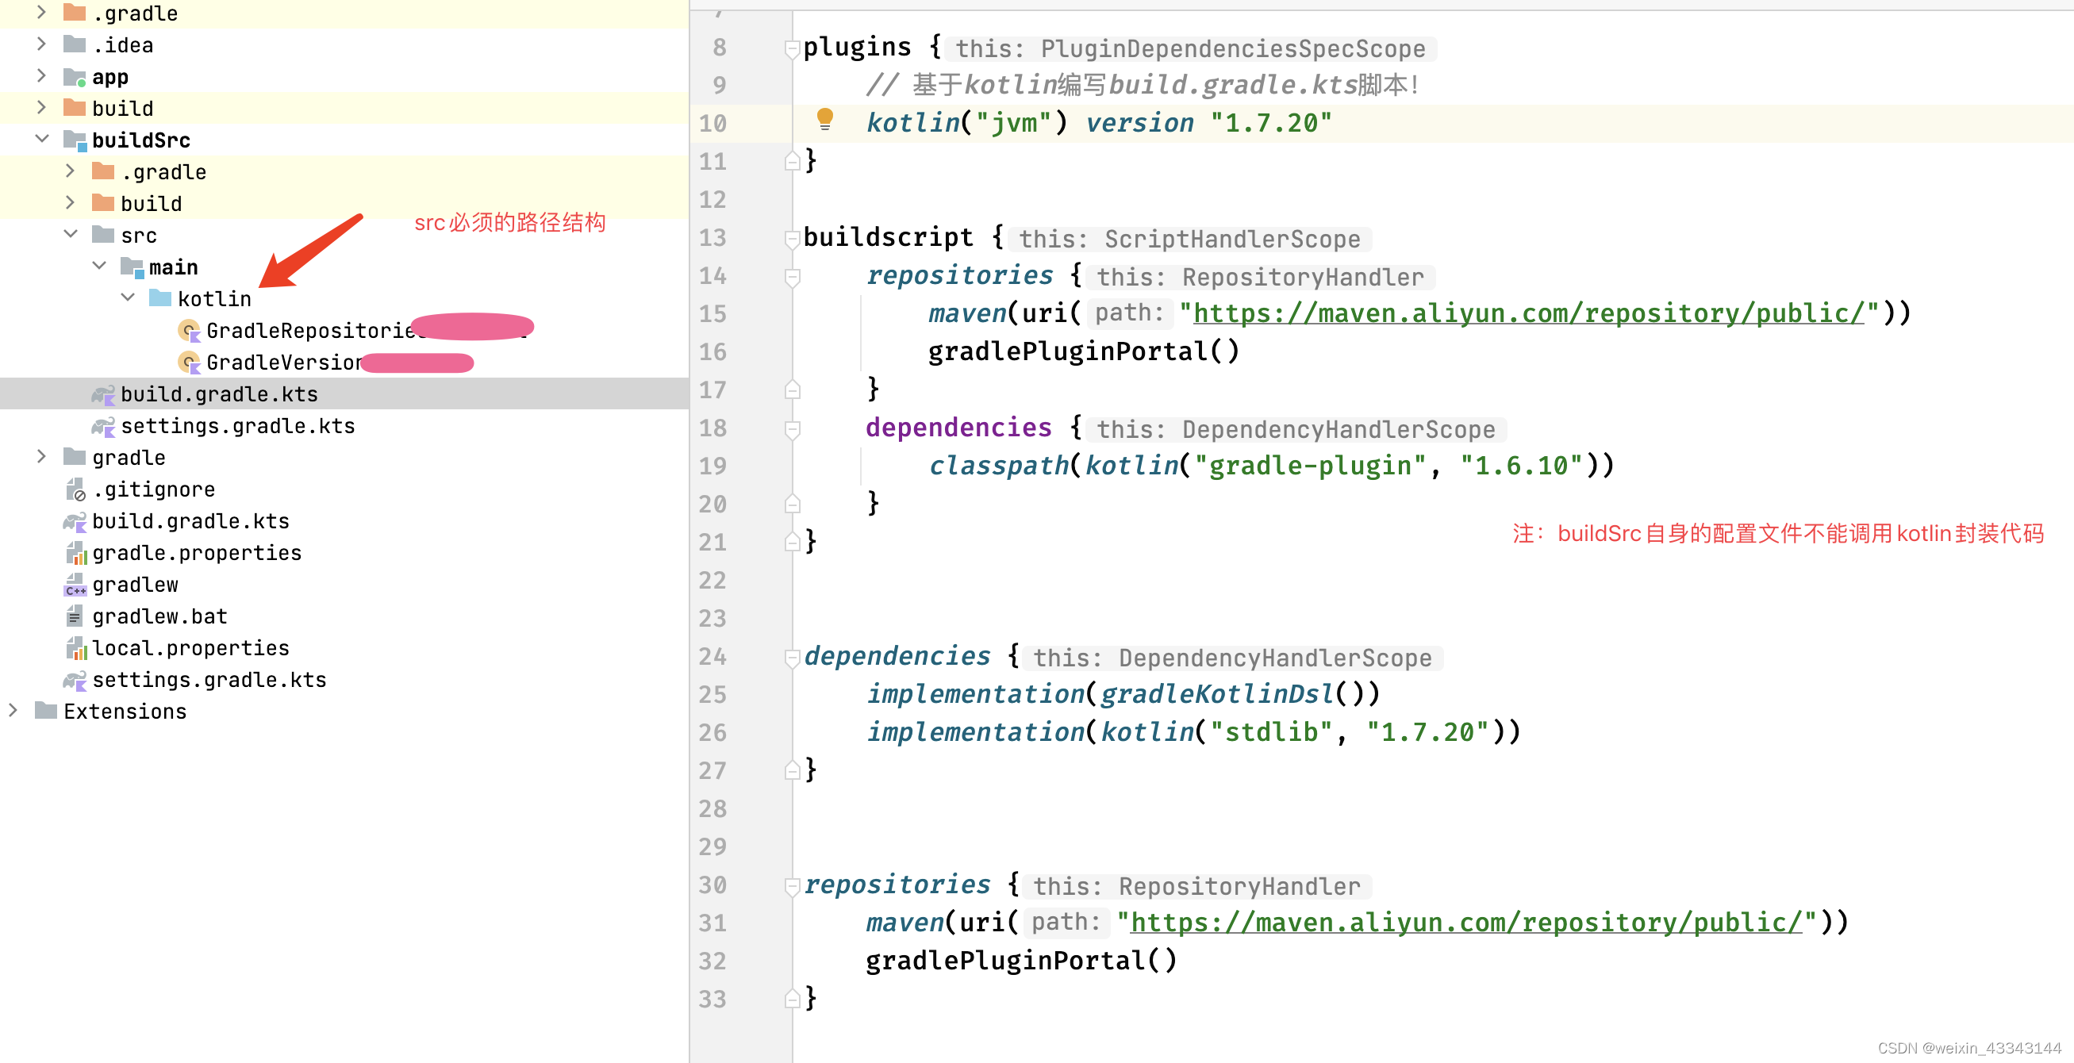Click Gradle icon of buildSrc settings.gradle.kts
2074x1063 pixels.
click(x=103, y=426)
